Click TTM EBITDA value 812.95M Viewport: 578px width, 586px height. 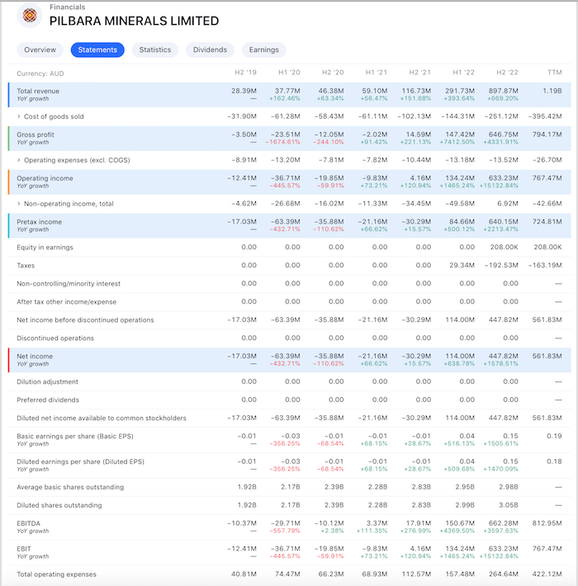[x=547, y=523]
